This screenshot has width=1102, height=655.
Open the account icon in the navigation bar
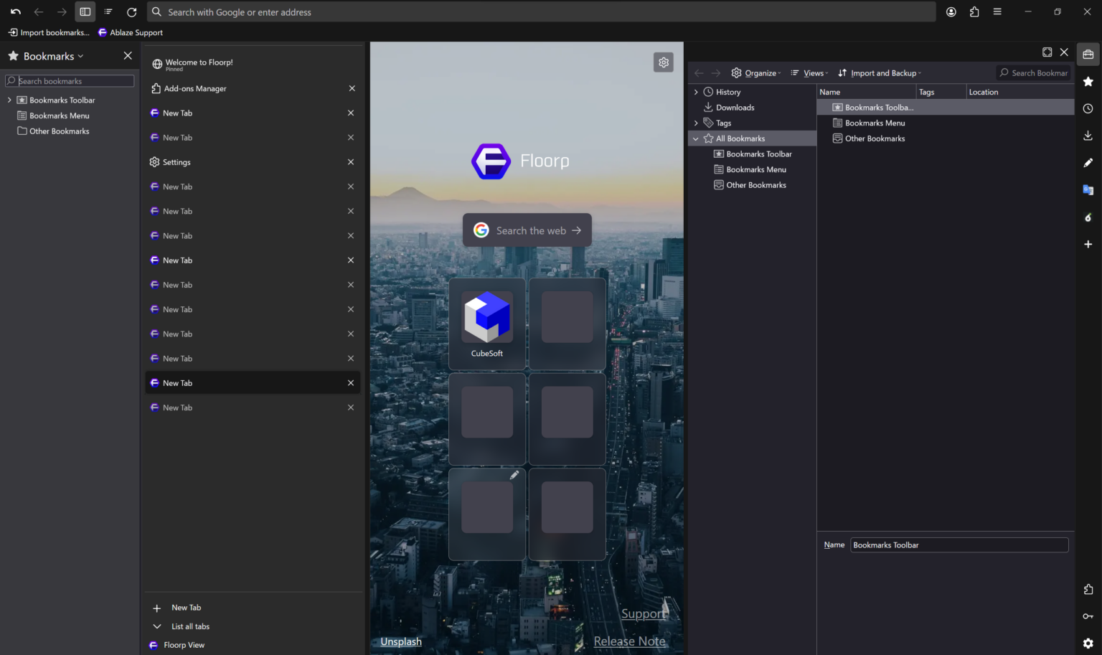[x=951, y=11]
